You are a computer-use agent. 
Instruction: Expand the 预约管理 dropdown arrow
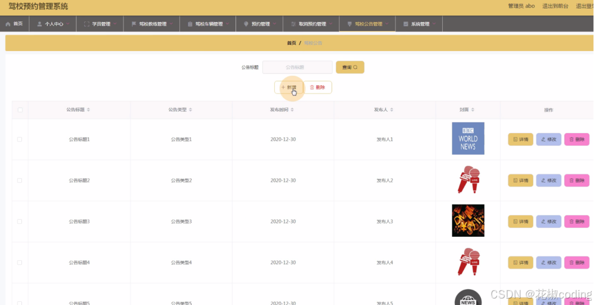[274, 24]
